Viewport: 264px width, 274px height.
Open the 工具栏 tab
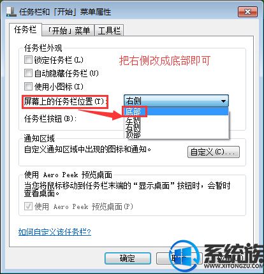[x=109, y=31]
